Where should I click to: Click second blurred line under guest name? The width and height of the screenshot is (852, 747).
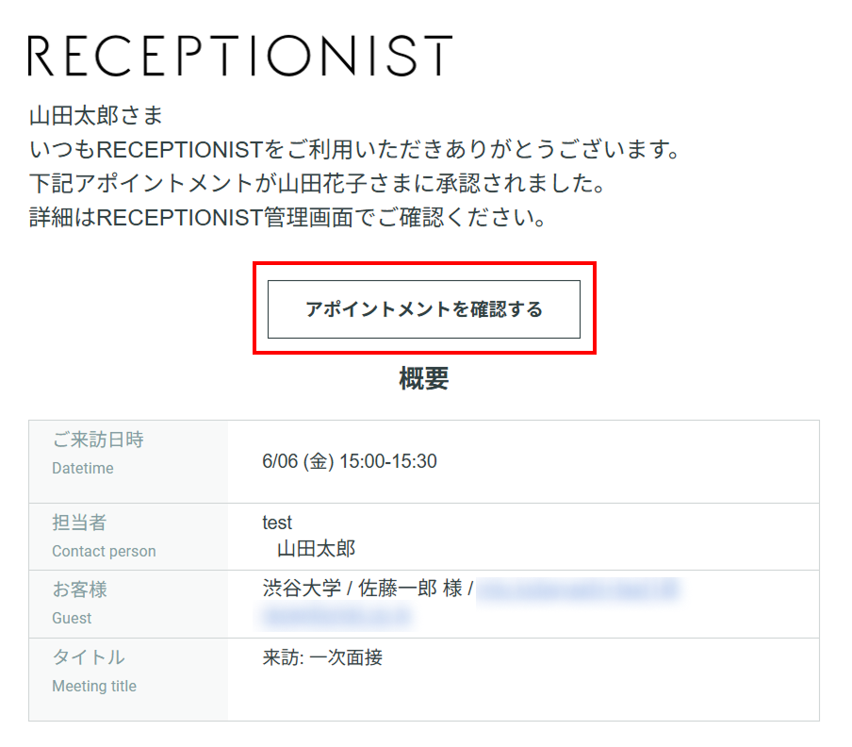tap(336, 617)
